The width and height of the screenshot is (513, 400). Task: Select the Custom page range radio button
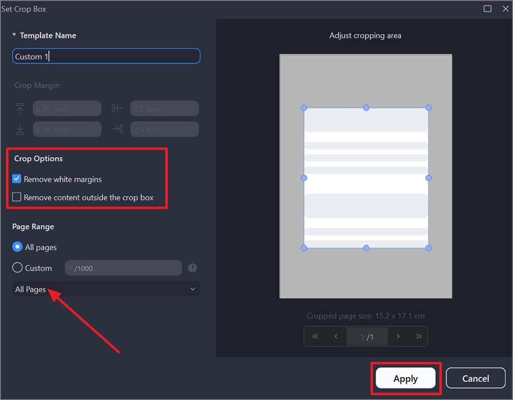click(x=17, y=268)
